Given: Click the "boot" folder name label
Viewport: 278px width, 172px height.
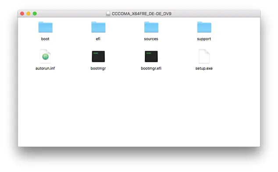Looking at the screenshot, I should [x=45, y=39].
